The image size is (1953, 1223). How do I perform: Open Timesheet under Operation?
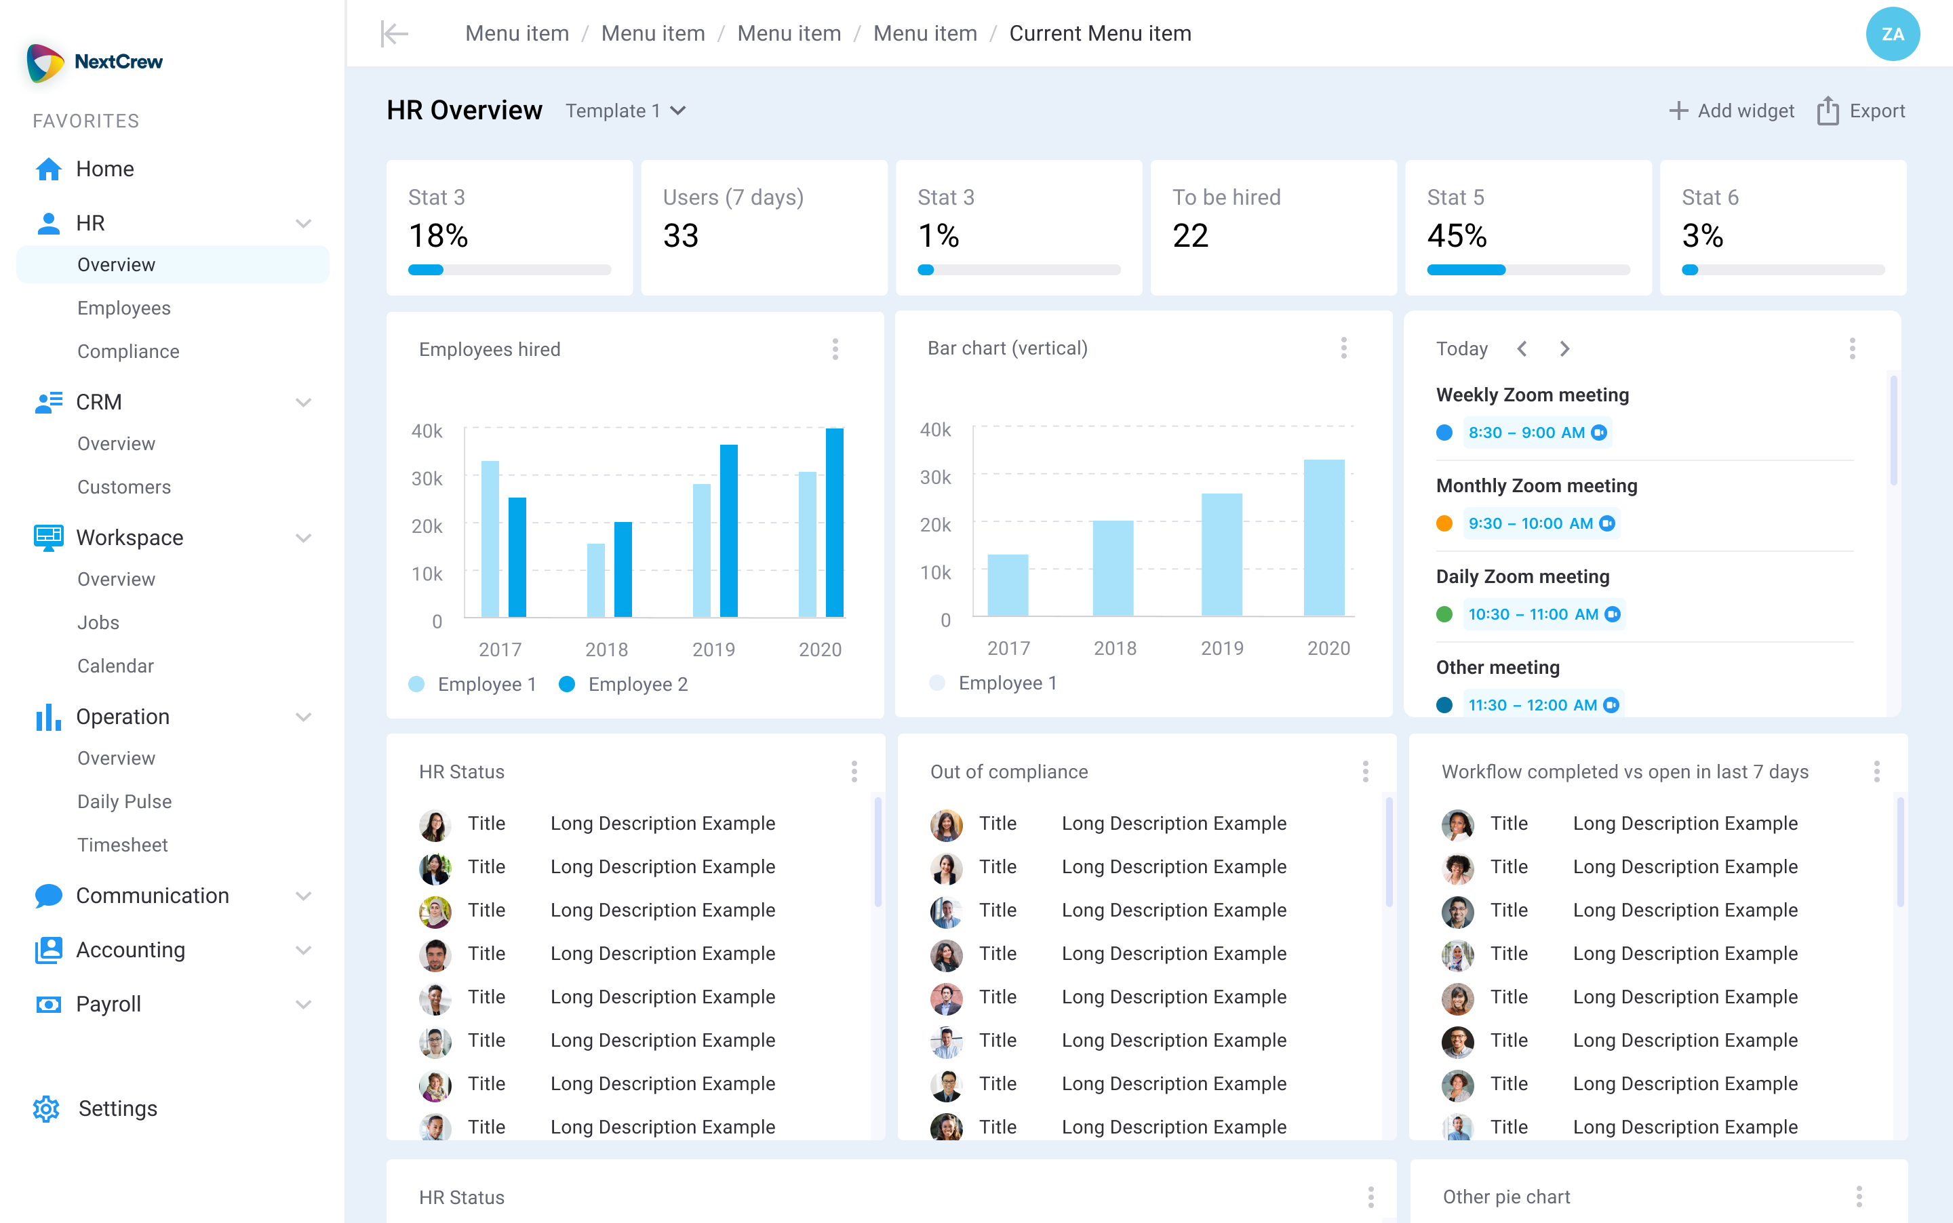[122, 845]
